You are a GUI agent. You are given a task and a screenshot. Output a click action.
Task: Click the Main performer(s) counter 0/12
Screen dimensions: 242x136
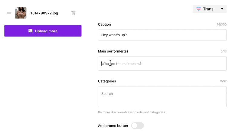[224, 51]
